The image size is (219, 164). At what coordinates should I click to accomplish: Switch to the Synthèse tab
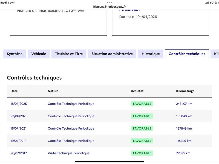click(15, 54)
